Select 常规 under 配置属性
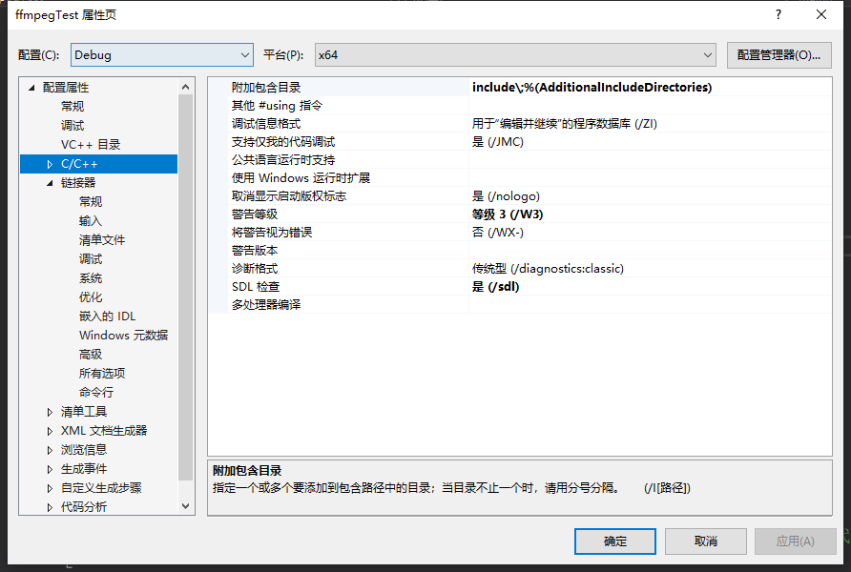The width and height of the screenshot is (851, 572). (73, 106)
